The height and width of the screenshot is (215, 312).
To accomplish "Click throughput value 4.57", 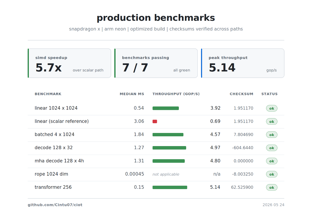I will tap(215, 134).
